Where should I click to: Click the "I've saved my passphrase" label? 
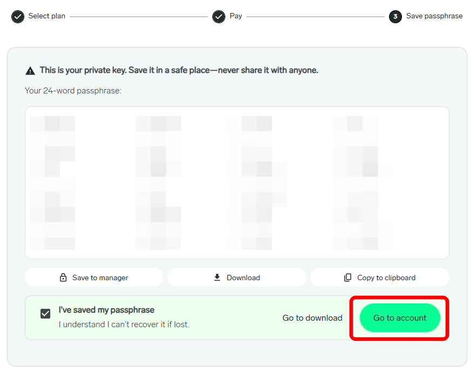coord(106,310)
